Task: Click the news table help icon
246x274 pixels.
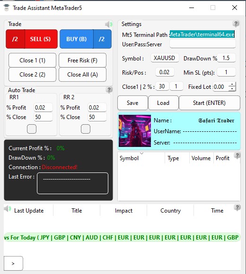Action: click(237, 207)
